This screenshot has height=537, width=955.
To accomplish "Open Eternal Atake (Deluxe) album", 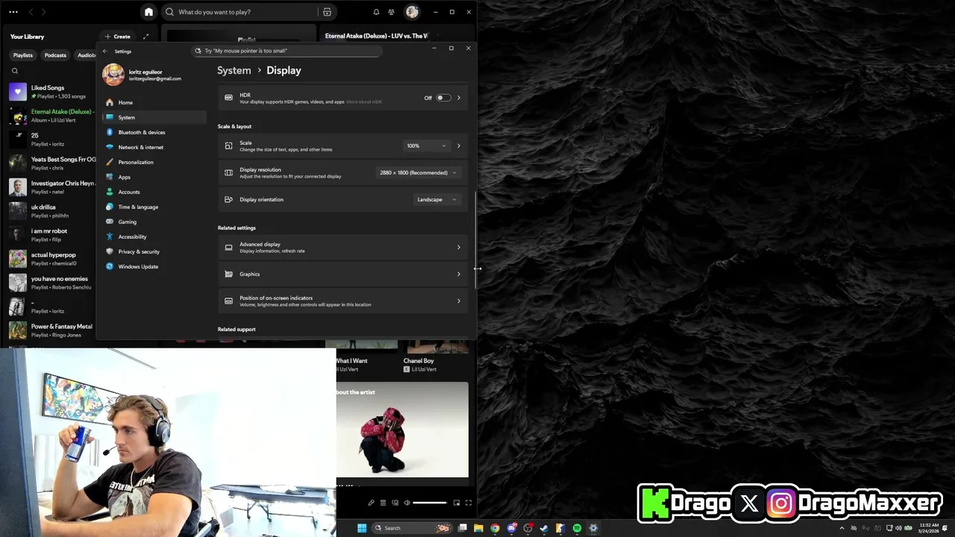I will pyautogui.click(x=52, y=116).
